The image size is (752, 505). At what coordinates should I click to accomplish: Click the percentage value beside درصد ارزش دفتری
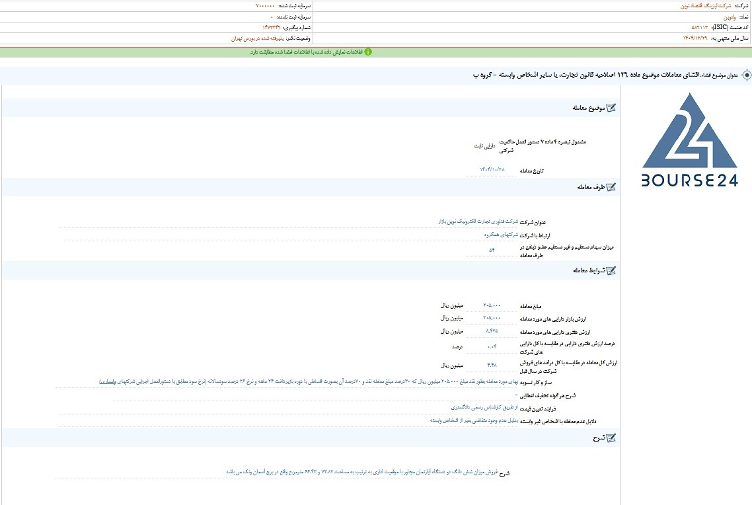pyautogui.click(x=492, y=346)
